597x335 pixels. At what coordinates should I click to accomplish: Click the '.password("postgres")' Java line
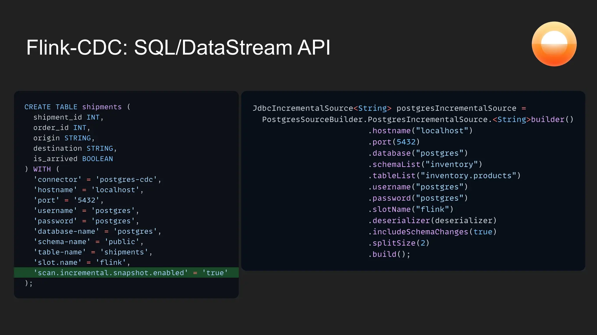coord(418,198)
